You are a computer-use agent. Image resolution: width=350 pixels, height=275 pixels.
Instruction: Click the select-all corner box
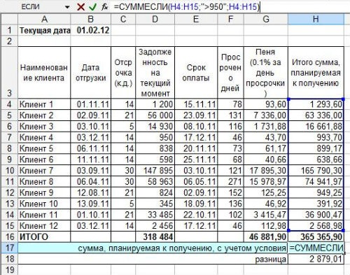point(10,19)
